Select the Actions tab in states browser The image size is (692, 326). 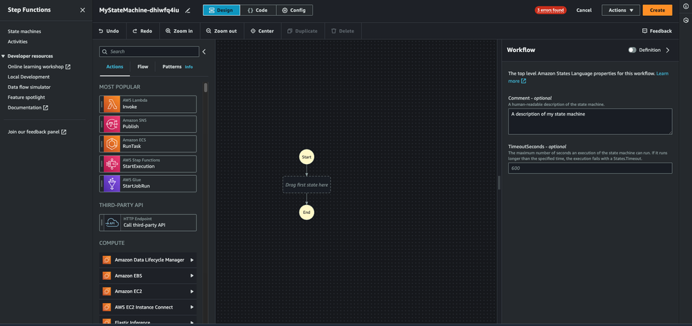click(115, 66)
